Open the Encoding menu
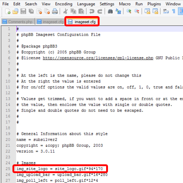Viewport: 183px width, 183px height. pos(64,4)
